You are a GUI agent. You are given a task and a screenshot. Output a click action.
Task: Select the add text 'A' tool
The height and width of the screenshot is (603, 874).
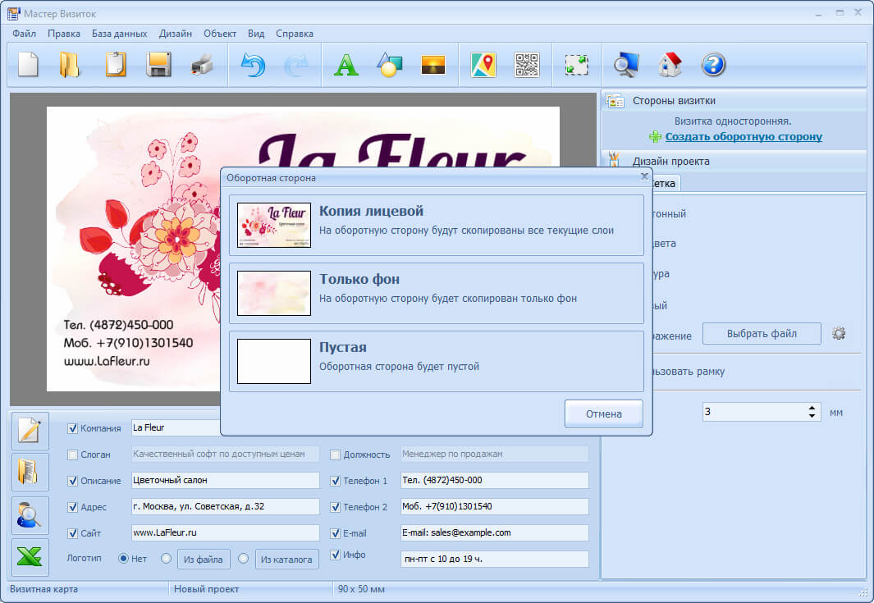(x=346, y=64)
